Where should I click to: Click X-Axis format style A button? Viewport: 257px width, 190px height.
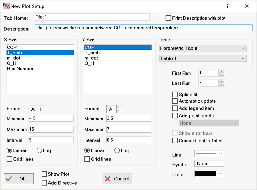[33, 109]
